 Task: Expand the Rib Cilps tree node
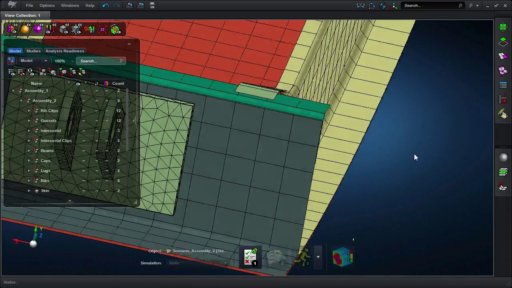tap(29, 111)
